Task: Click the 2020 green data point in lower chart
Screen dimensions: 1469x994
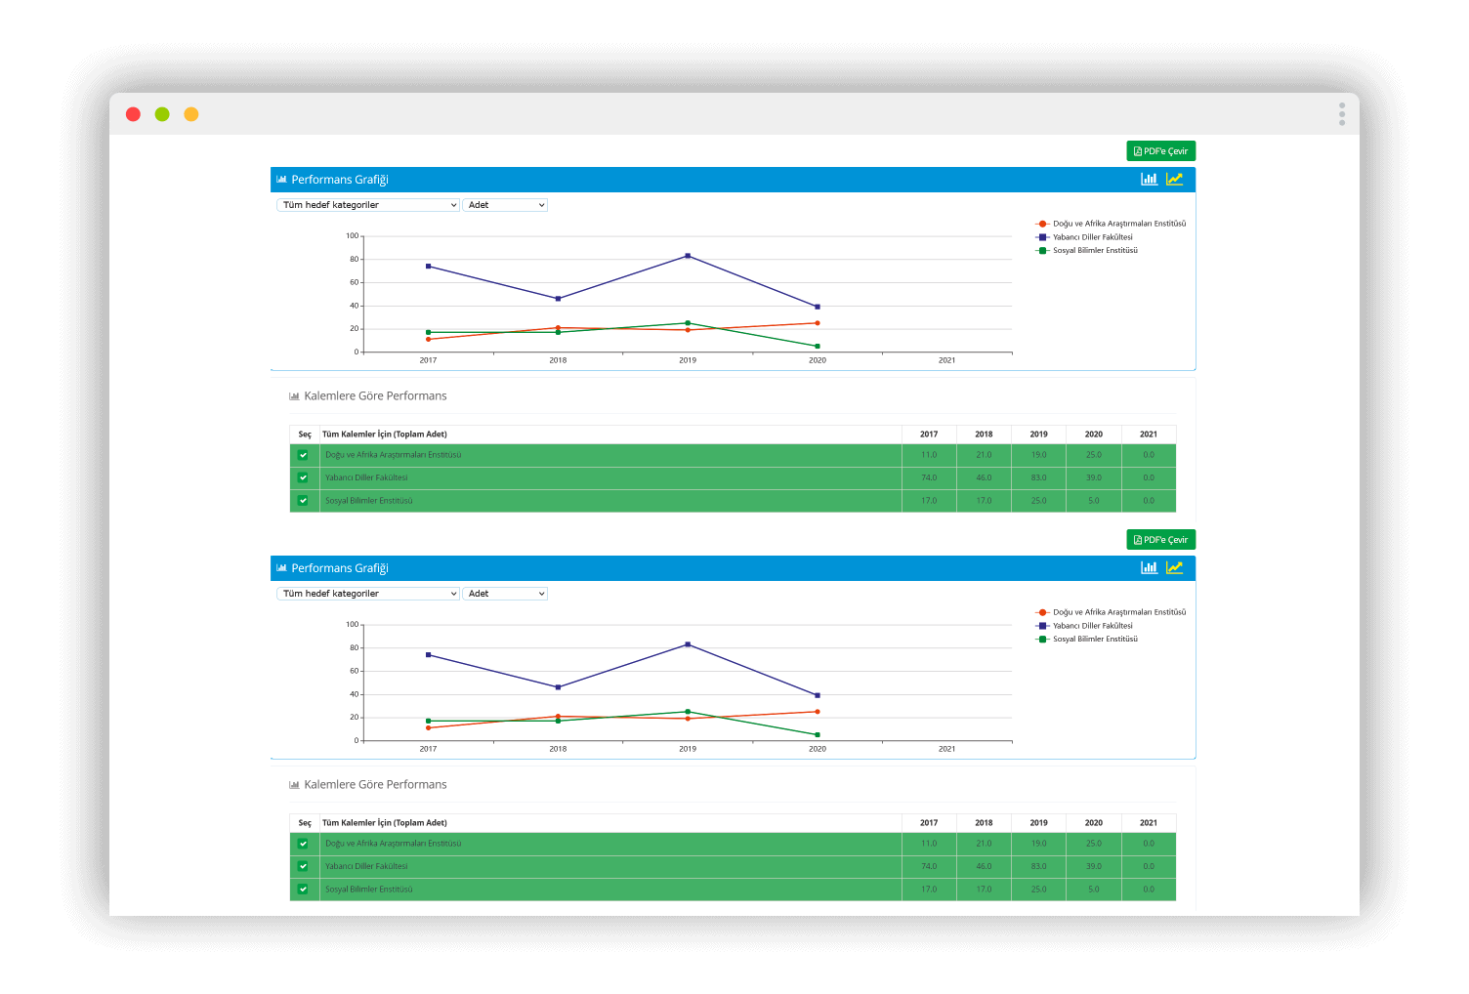Action: pos(818,735)
